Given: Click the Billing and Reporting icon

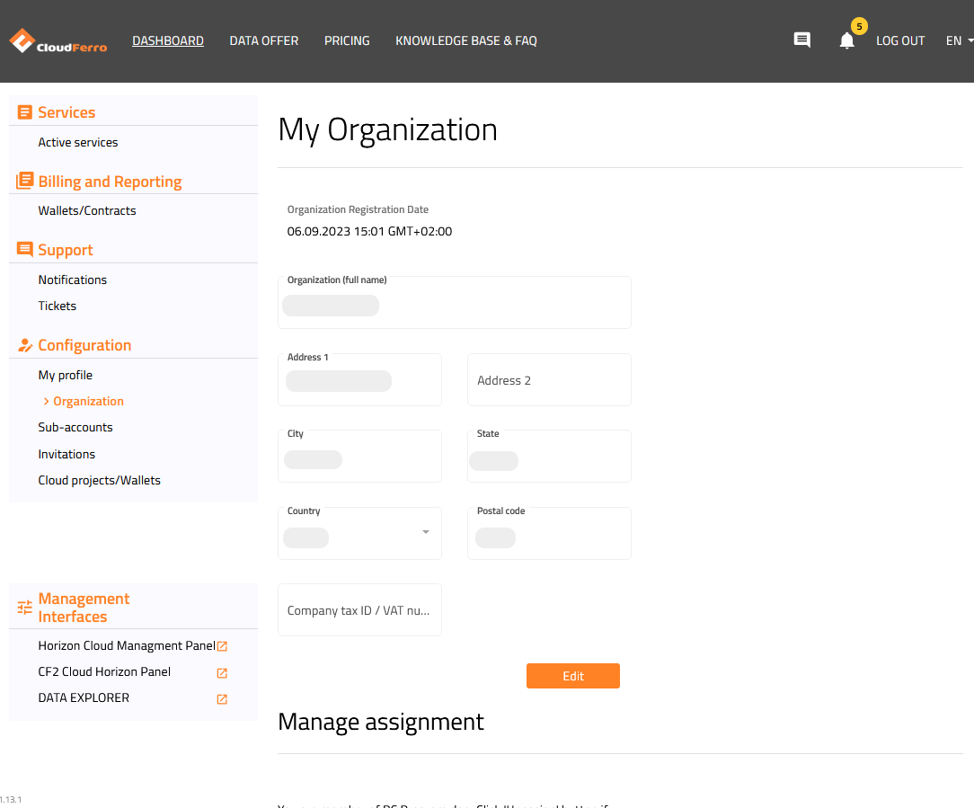Looking at the screenshot, I should 24,181.
